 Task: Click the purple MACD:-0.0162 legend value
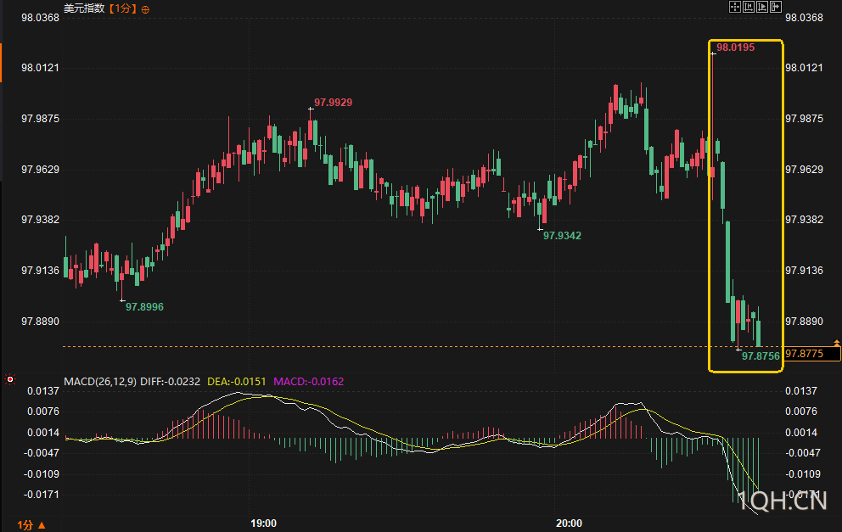(309, 382)
